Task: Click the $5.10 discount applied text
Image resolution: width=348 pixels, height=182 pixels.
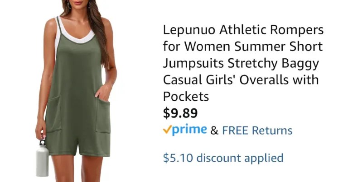Action: coord(223,158)
